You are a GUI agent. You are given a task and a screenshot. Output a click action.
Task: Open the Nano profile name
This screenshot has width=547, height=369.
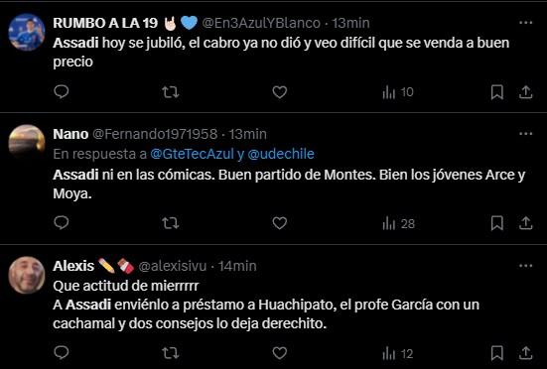[x=70, y=134]
